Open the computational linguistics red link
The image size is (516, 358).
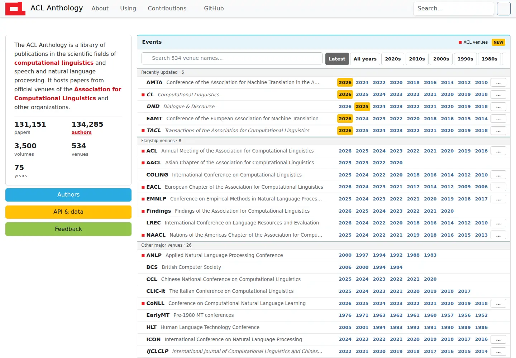pos(54,63)
